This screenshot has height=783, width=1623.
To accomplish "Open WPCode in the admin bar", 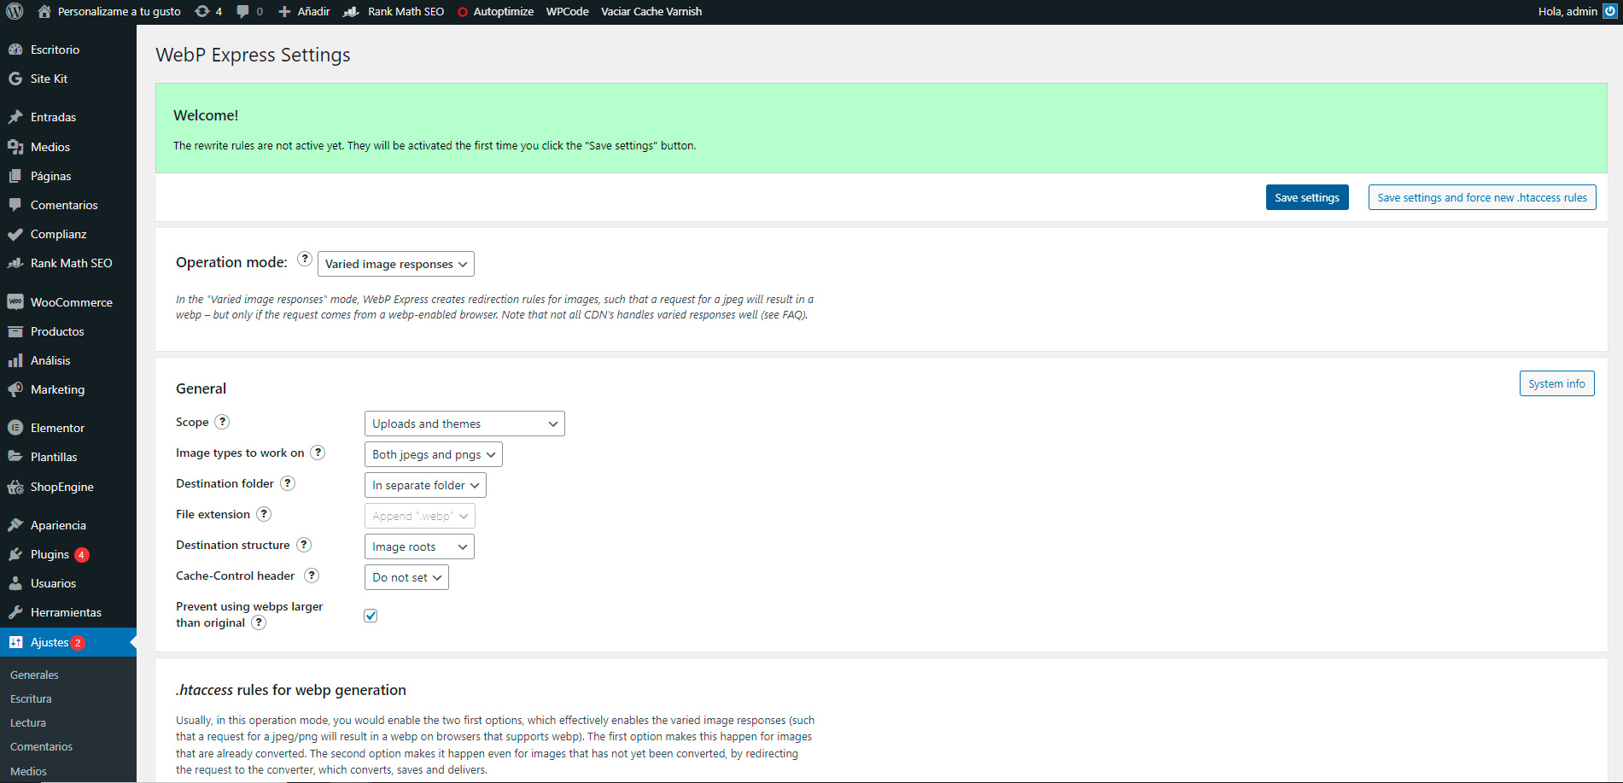I will 568,11.
